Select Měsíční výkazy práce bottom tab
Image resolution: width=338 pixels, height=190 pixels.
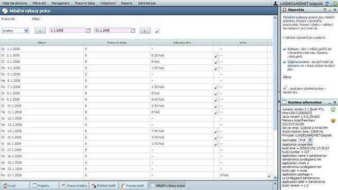coord(168,186)
